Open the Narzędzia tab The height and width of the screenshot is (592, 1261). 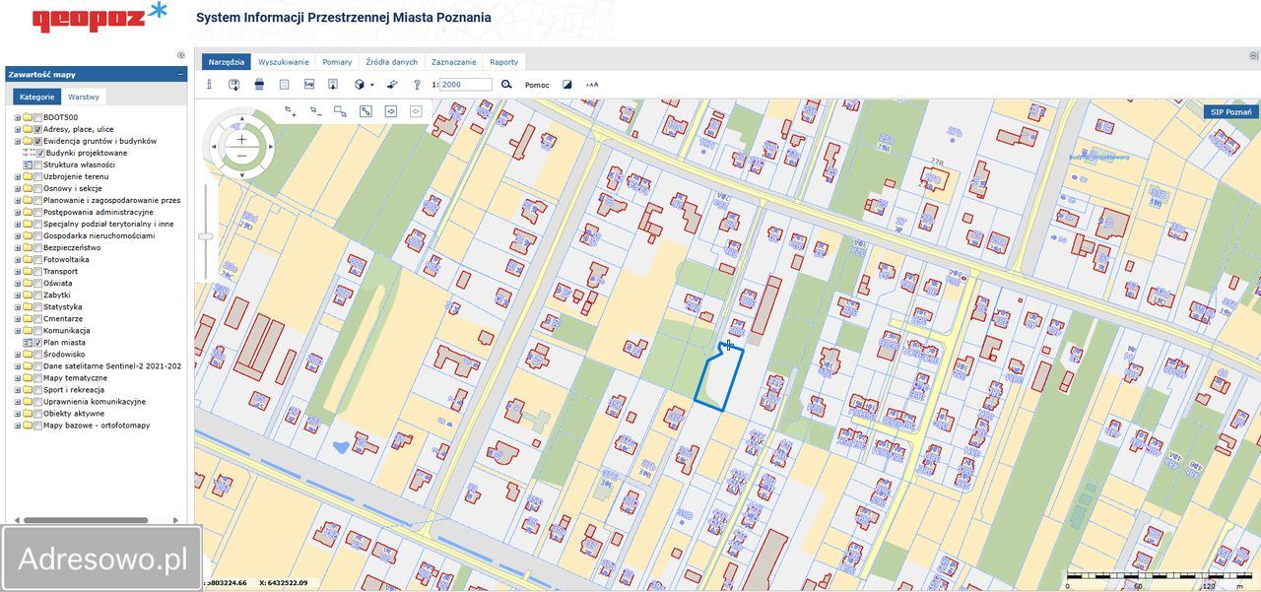pyautogui.click(x=227, y=62)
